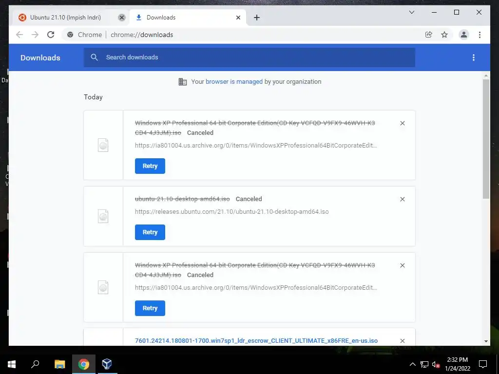Close the Downloads tab
This screenshot has width=499, height=374.
click(x=238, y=18)
